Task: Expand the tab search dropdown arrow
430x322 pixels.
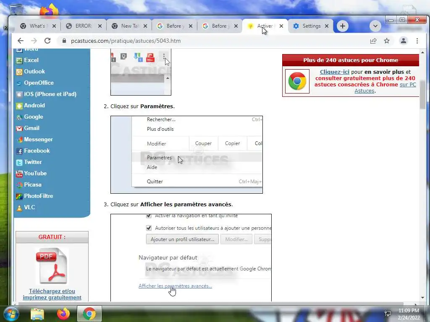Action: [x=375, y=26]
